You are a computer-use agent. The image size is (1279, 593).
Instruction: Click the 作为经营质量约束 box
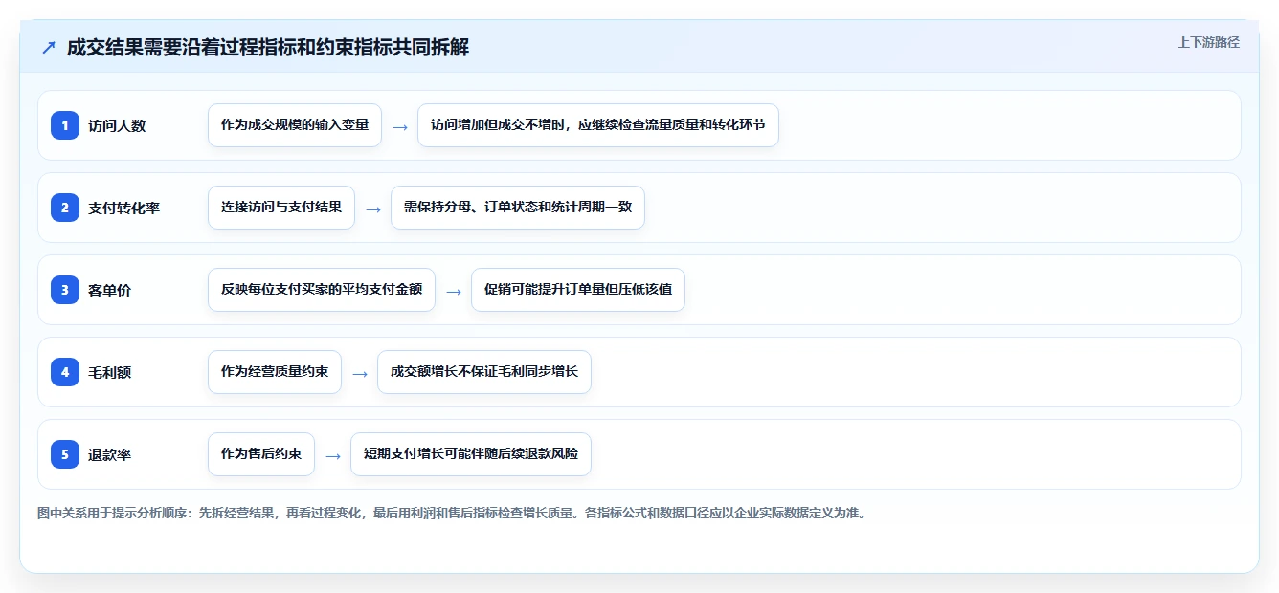click(x=275, y=372)
